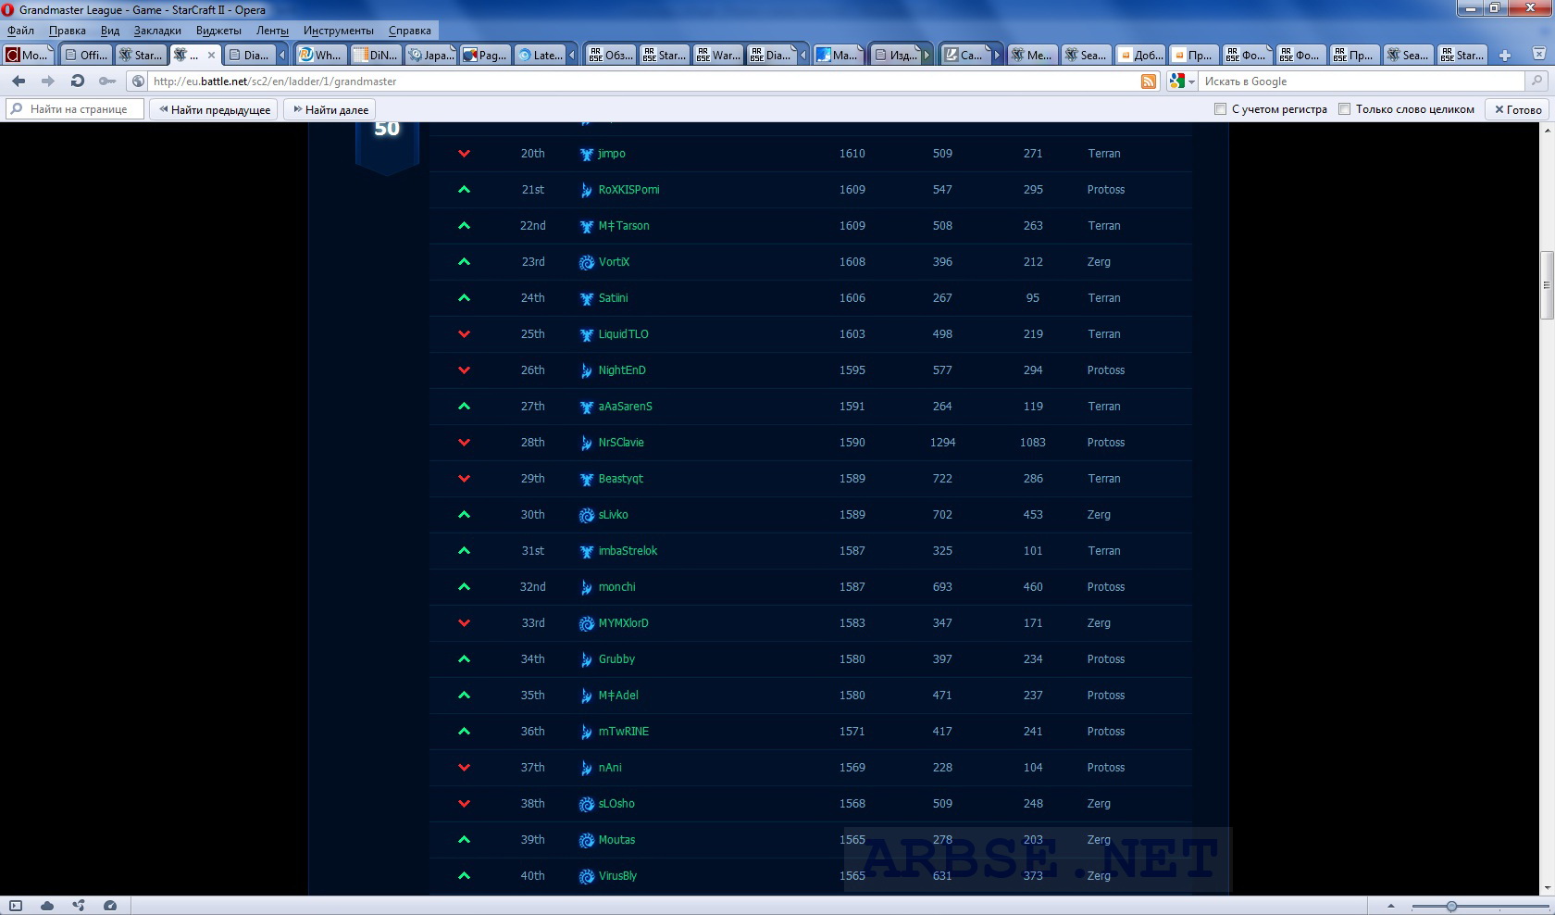Image resolution: width=1555 pixels, height=915 pixels.
Task: Open player profile link imbaStrelok
Action: coord(628,551)
